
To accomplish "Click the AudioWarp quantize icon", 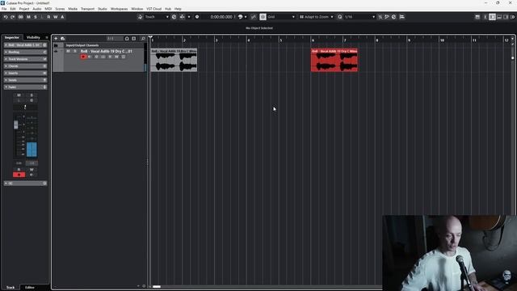I will click(387, 17).
